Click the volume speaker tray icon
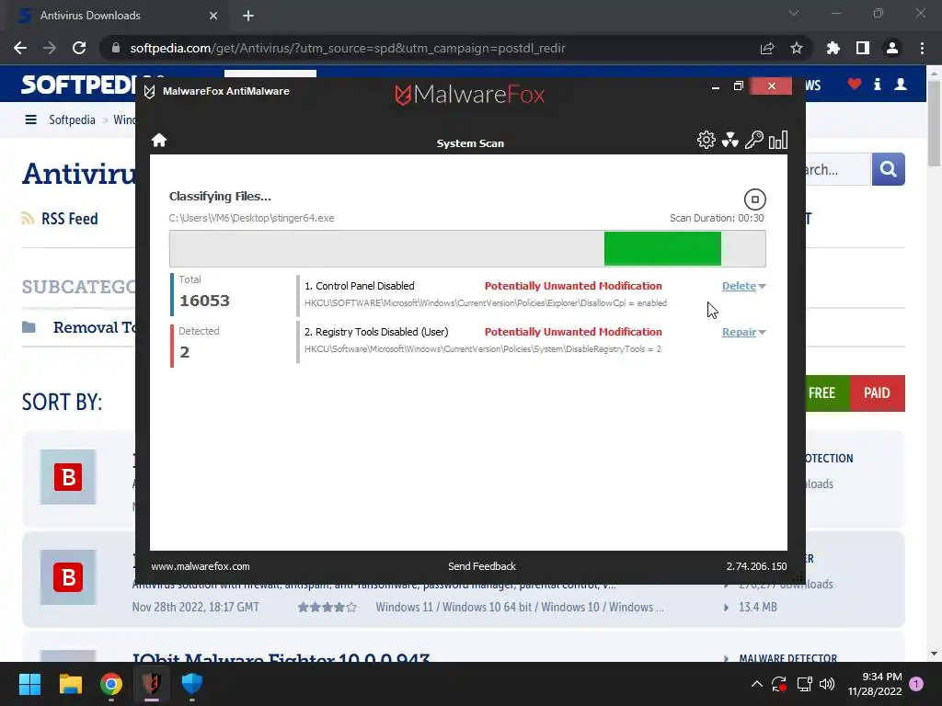 pos(827,684)
